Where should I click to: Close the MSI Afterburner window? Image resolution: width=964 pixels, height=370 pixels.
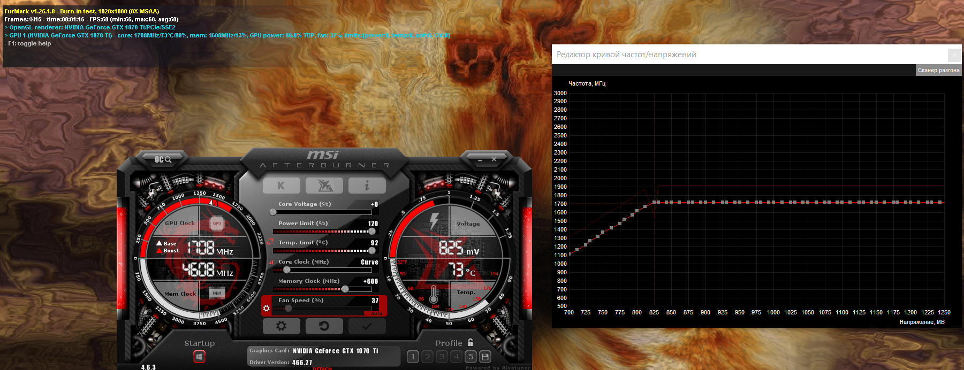pyautogui.click(x=494, y=159)
